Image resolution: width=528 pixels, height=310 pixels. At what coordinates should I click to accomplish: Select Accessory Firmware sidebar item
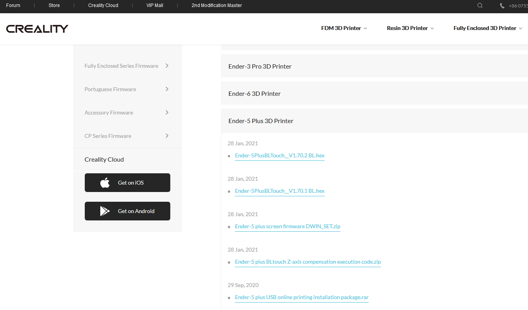[x=128, y=113]
